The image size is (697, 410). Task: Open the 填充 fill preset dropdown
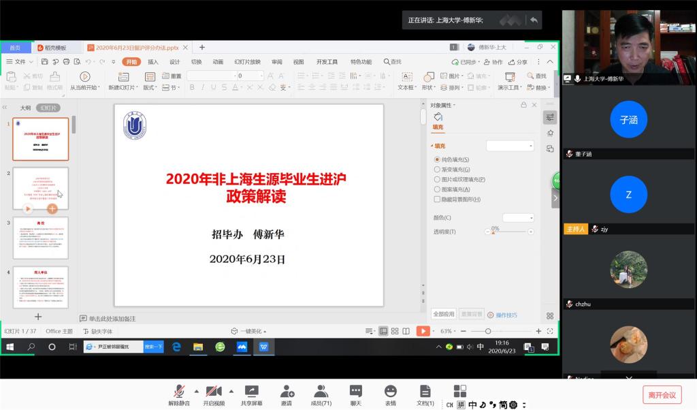tap(510, 146)
